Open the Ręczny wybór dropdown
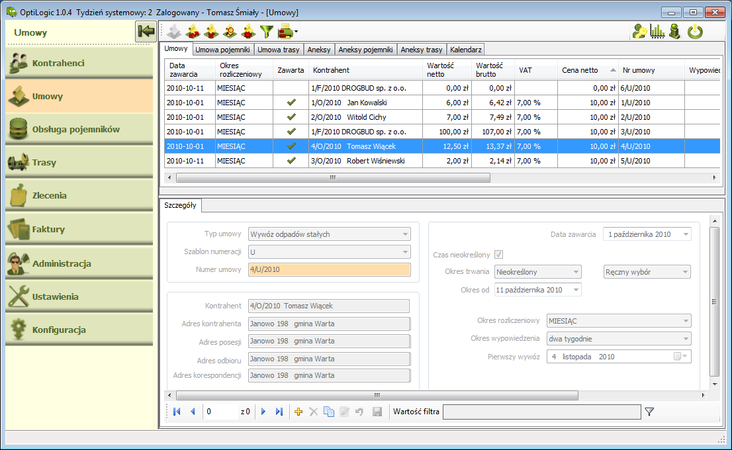Viewport: 732px width, 450px height. (x=685, y=272)
